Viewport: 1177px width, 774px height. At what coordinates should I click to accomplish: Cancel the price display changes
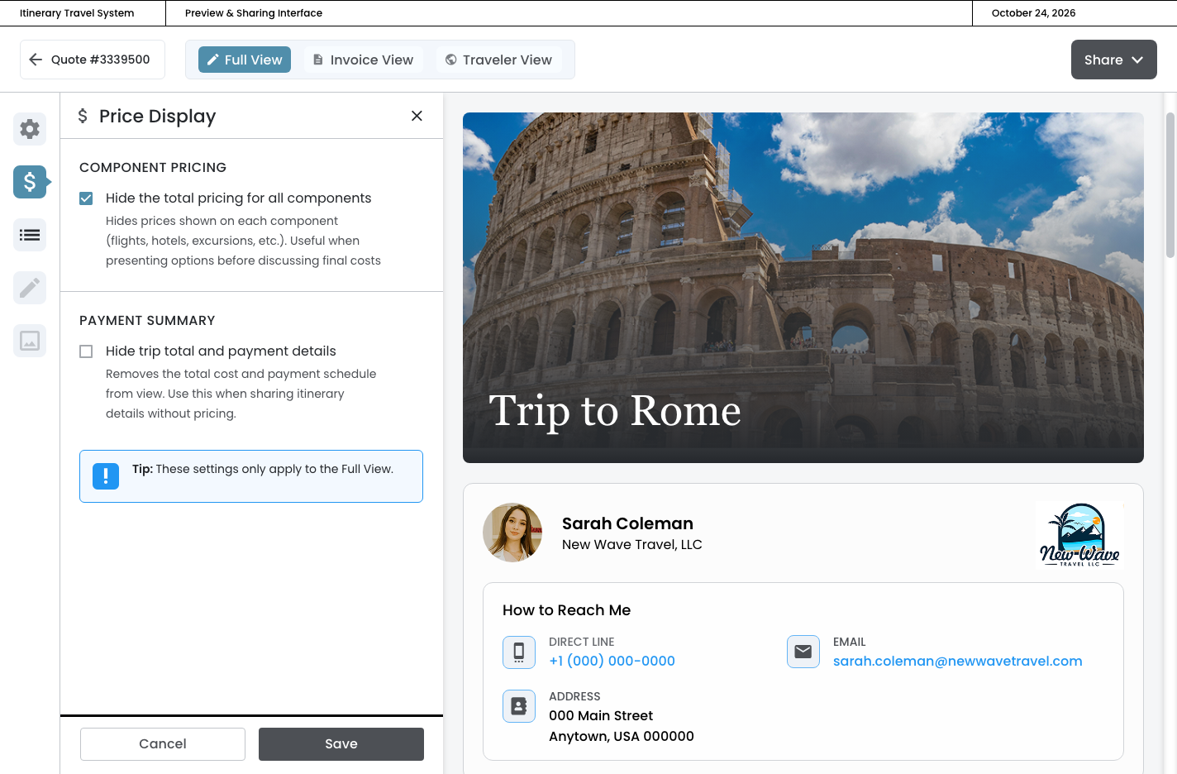coord(163,744)
